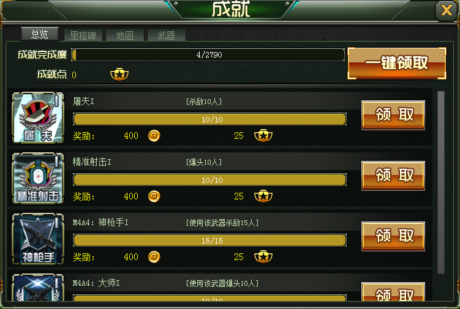Click the star medal icon in 神枪手I reward
Image resolution: width=460 pixels, height=309 pixels.
point(263,257)
